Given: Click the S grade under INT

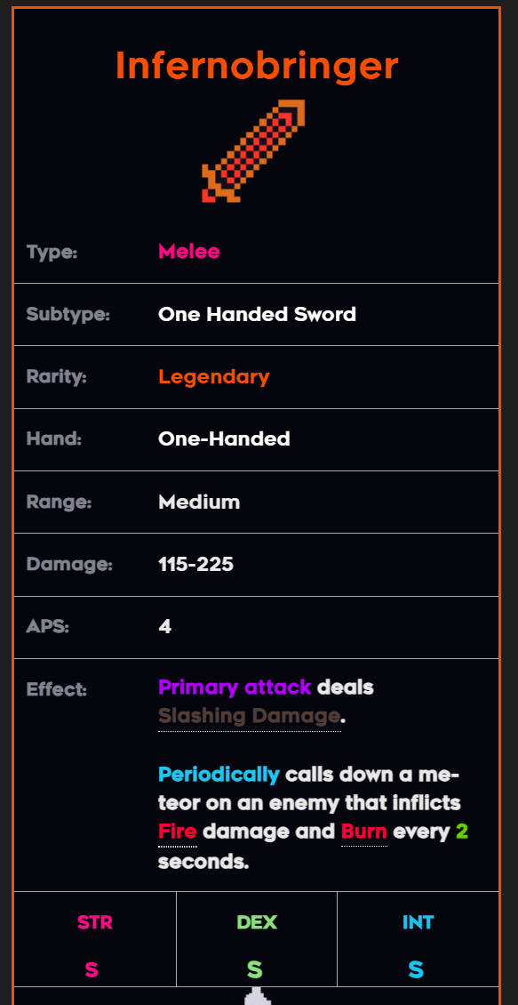Looking at the screenshot, I should click(416, 969).
